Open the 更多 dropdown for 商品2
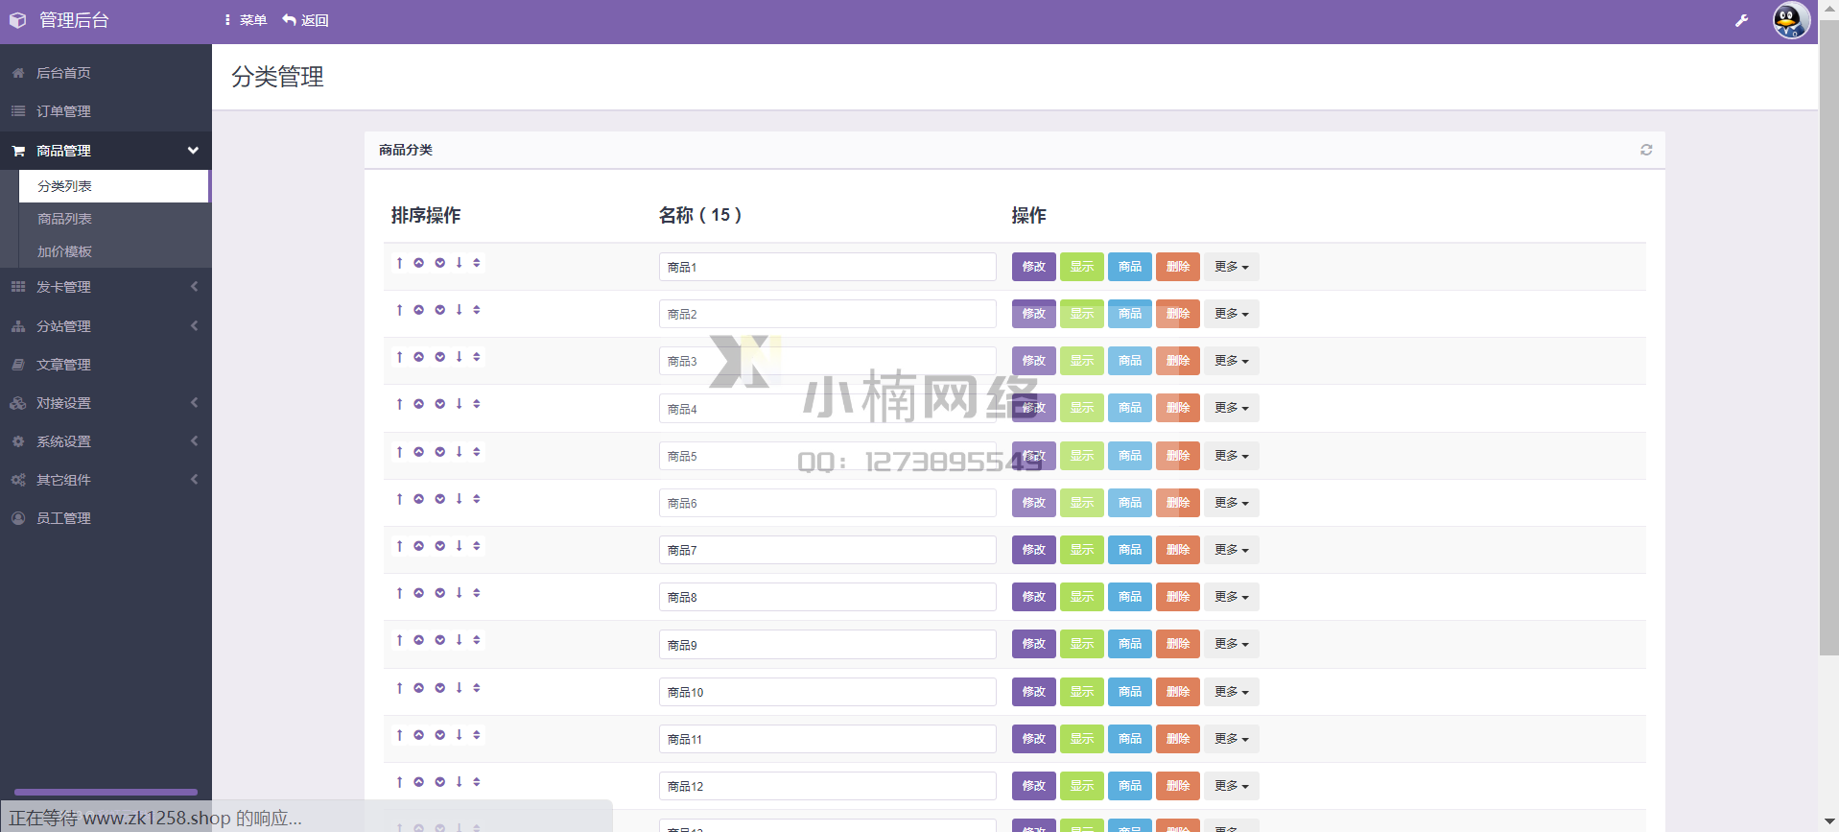Screen dimensions: 1839x832 point(1232,314)
